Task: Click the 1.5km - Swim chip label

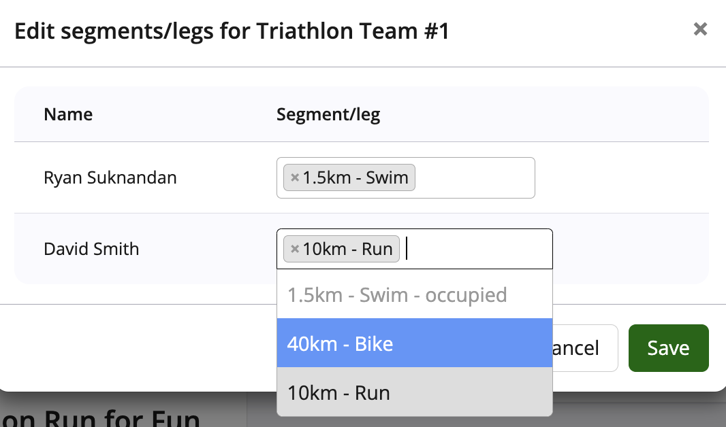Action: [x=356, y=178]
